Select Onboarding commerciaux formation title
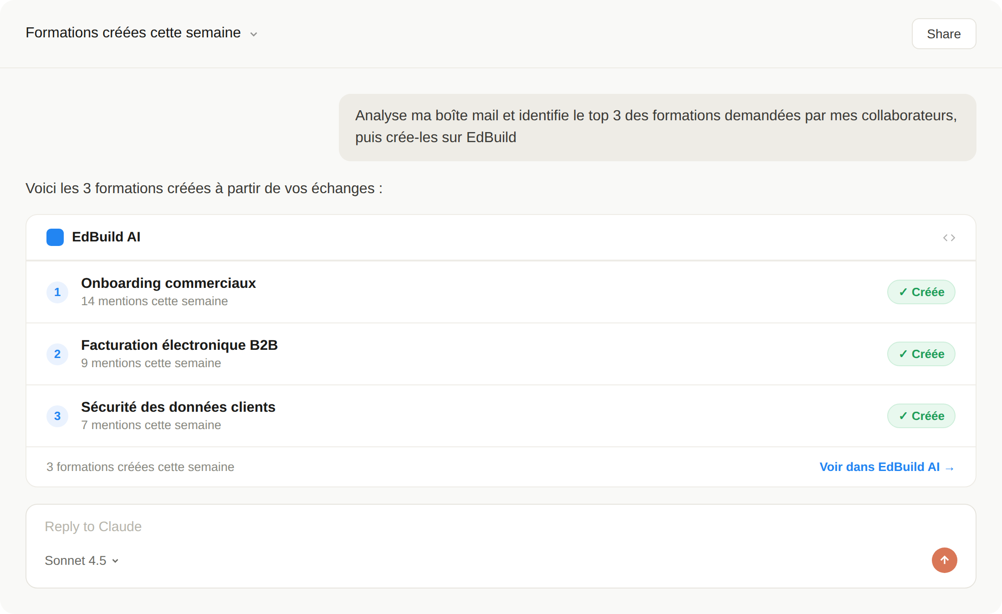 click(x=169, y=283)
